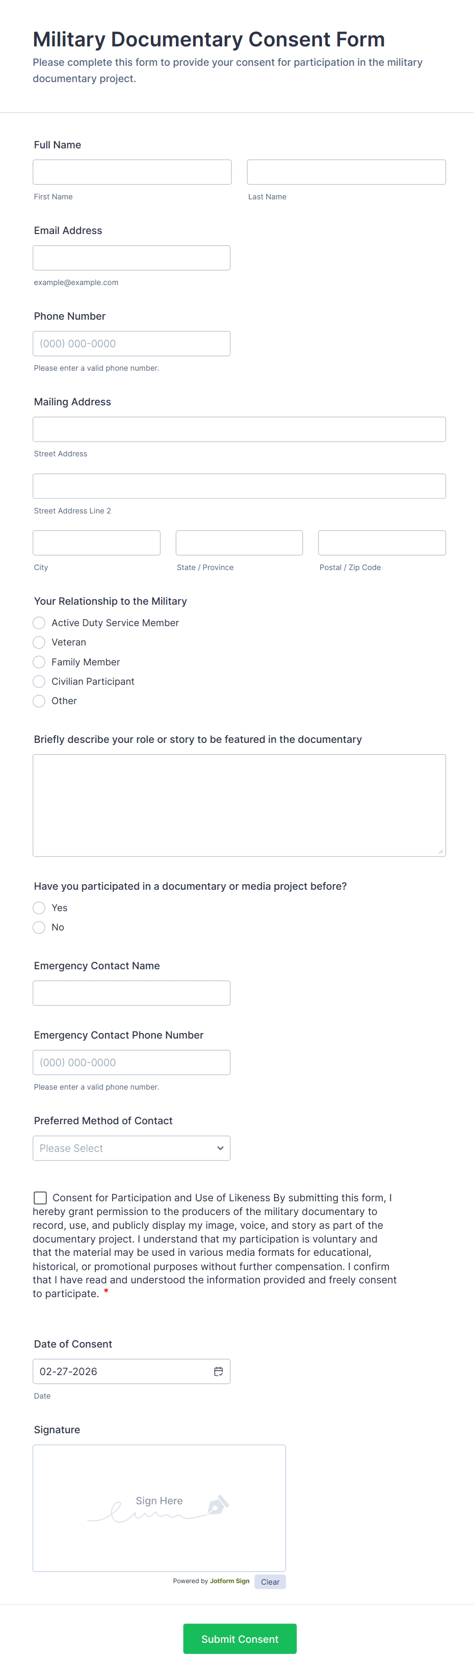Select Yes for prior documentary participation
Image resolution: width=474 pixels, height=1679 pixels.
[39, 908]
